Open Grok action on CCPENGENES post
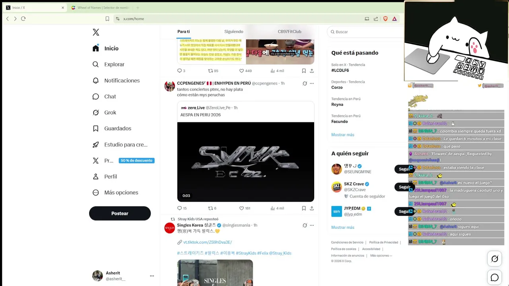This screenshot has width=509, height=286. (x=305, y=83)
